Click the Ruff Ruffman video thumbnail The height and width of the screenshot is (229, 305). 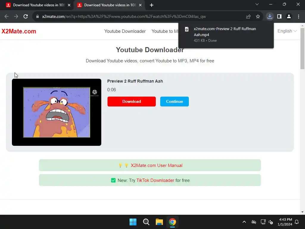(x=57, y=112)
